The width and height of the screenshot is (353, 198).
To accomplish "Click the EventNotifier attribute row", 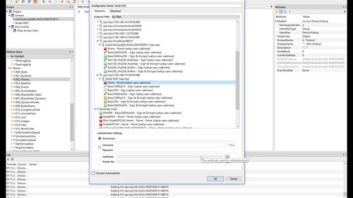I will tap(311, 70).
